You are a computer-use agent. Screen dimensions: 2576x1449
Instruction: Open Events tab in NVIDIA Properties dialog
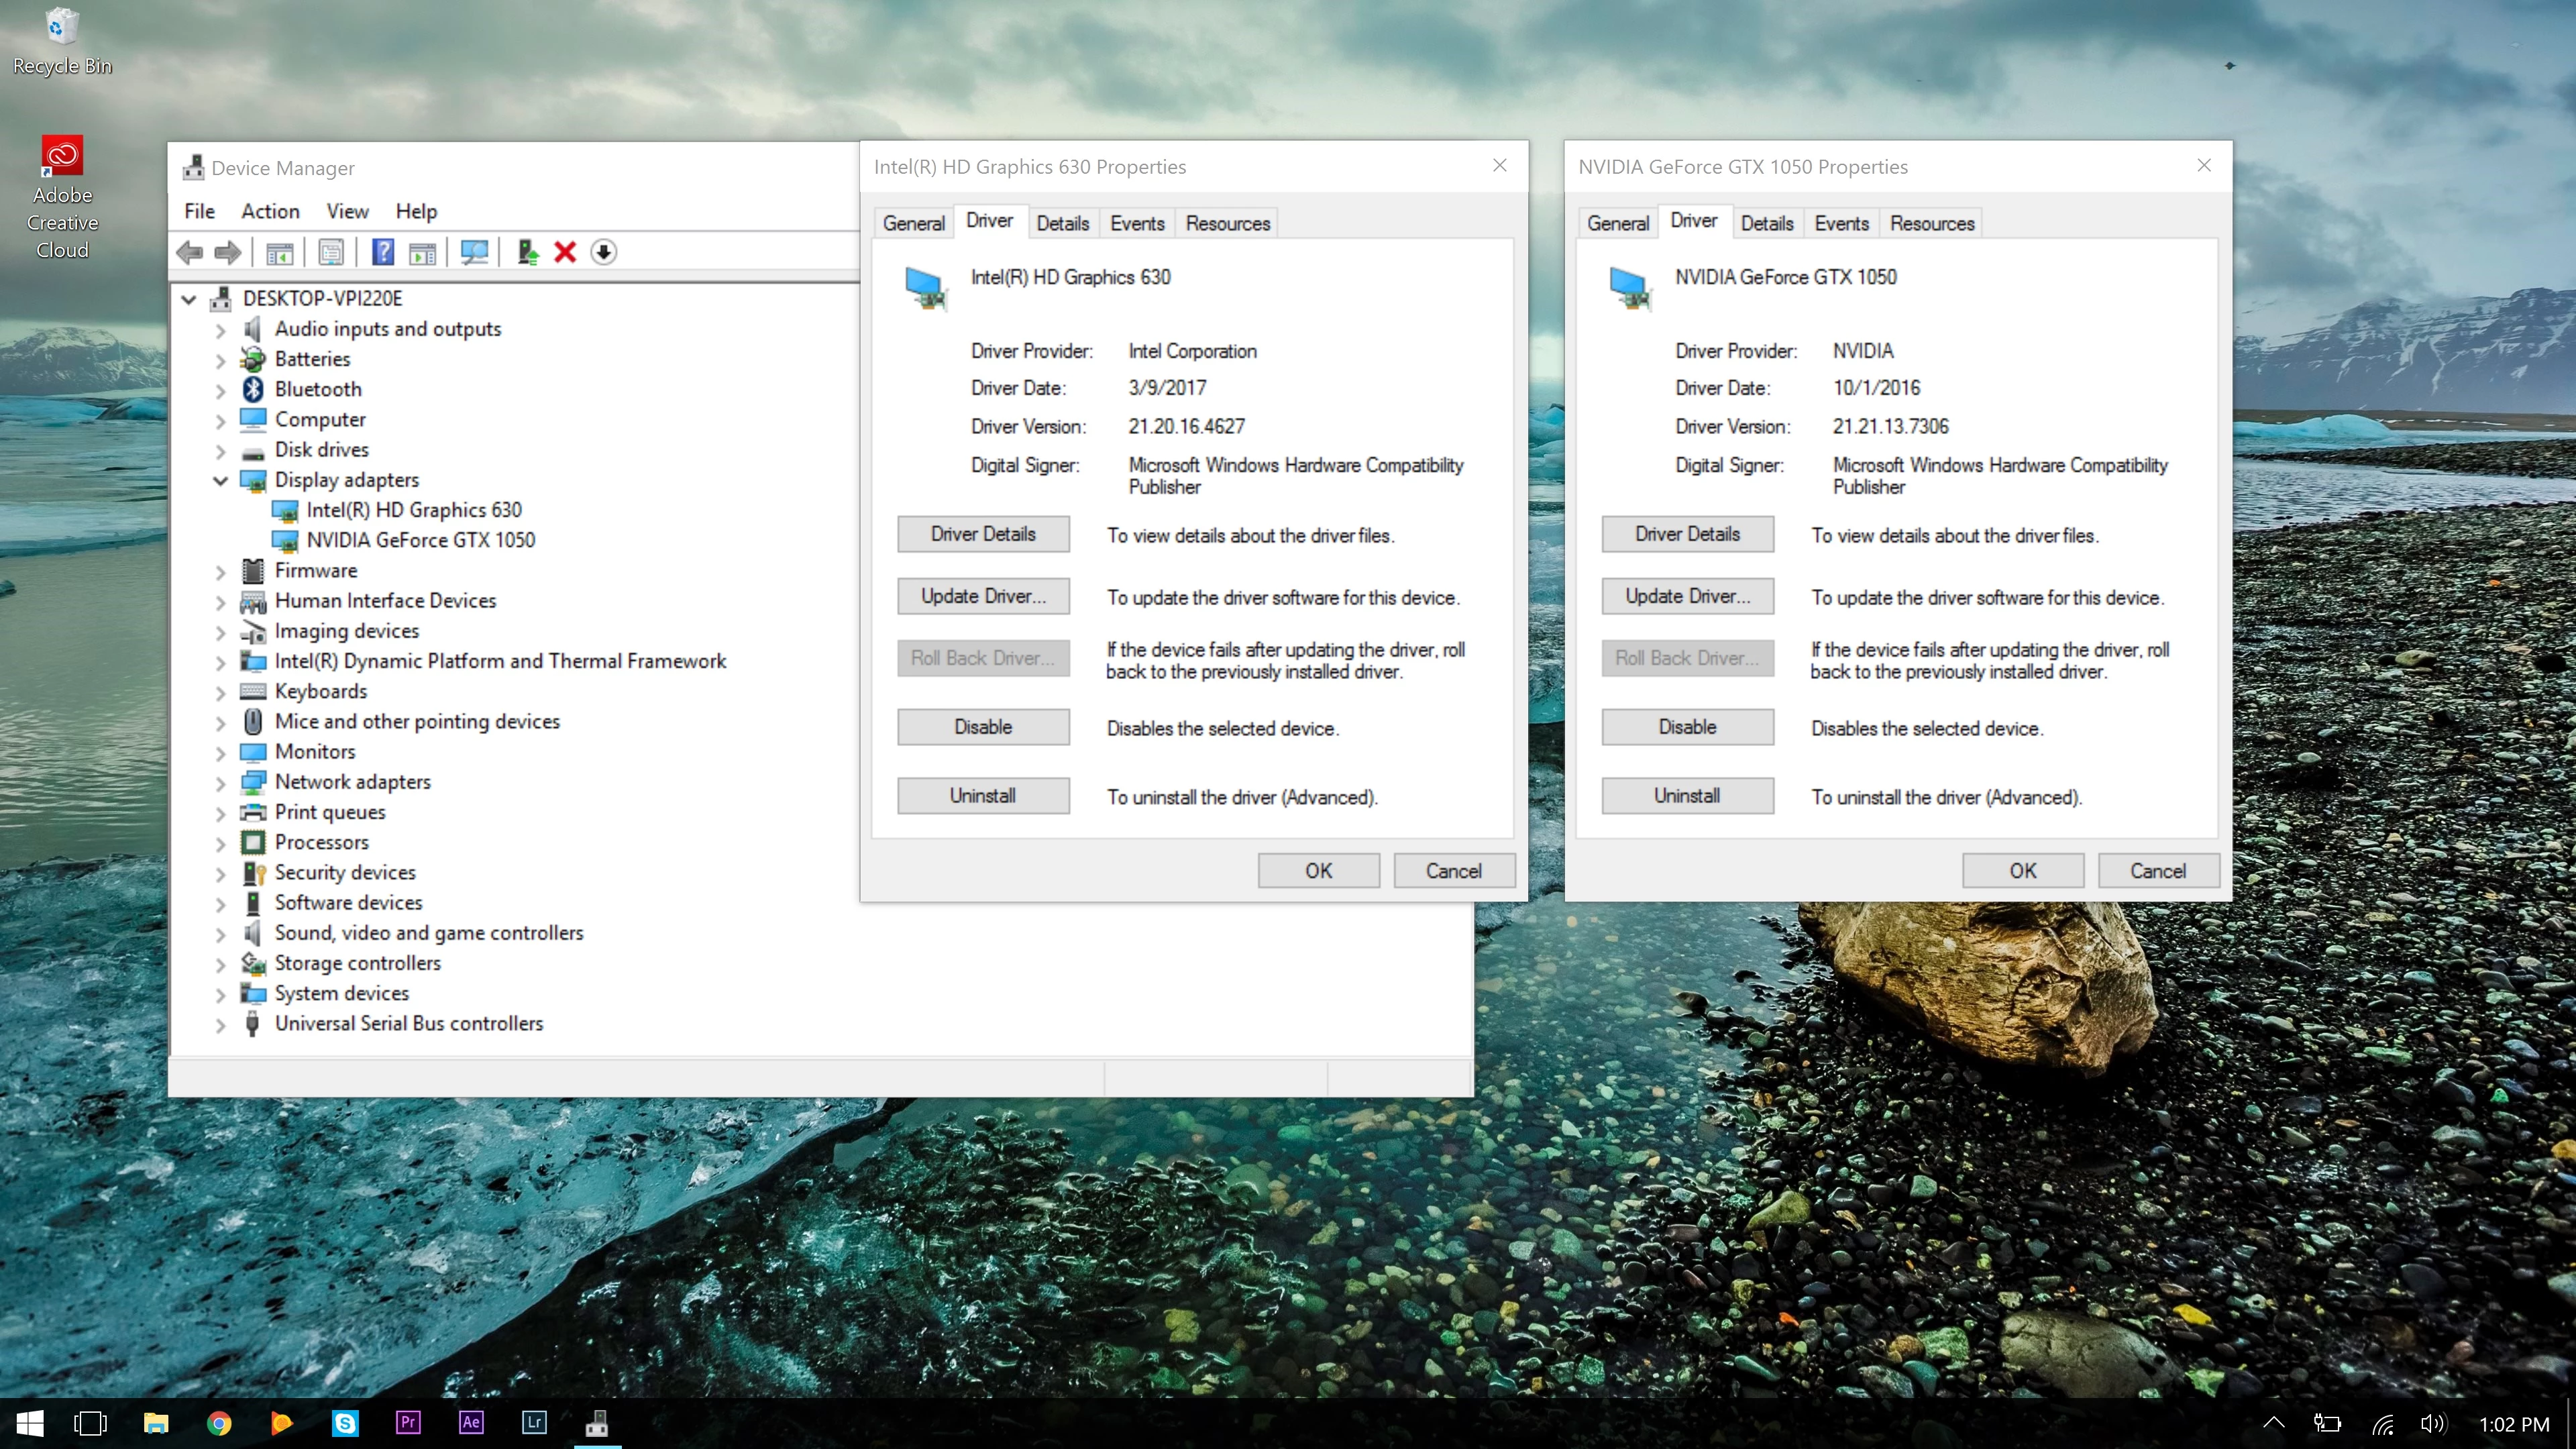pyautogui.click(x=1841, y=223)
